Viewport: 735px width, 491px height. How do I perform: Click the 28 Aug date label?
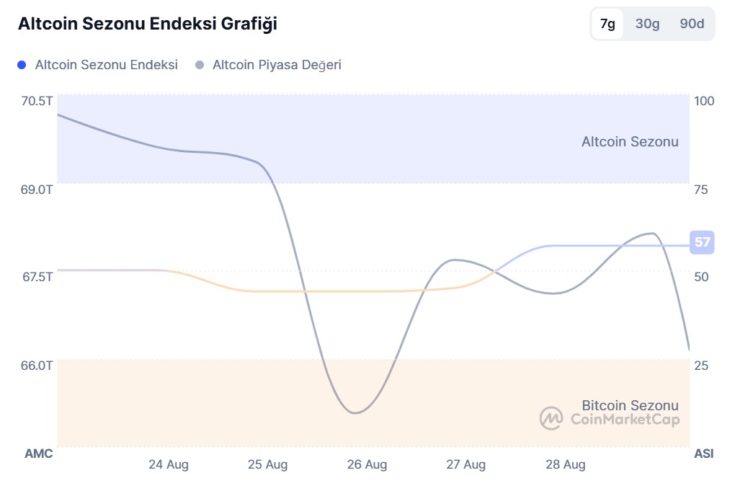(x=566, y=465)
